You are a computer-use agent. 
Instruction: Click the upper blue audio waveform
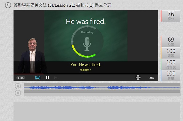[102, 88]
